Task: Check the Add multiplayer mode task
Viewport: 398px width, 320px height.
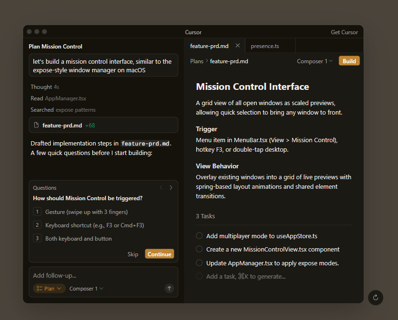Action: [x=199, y=236]
